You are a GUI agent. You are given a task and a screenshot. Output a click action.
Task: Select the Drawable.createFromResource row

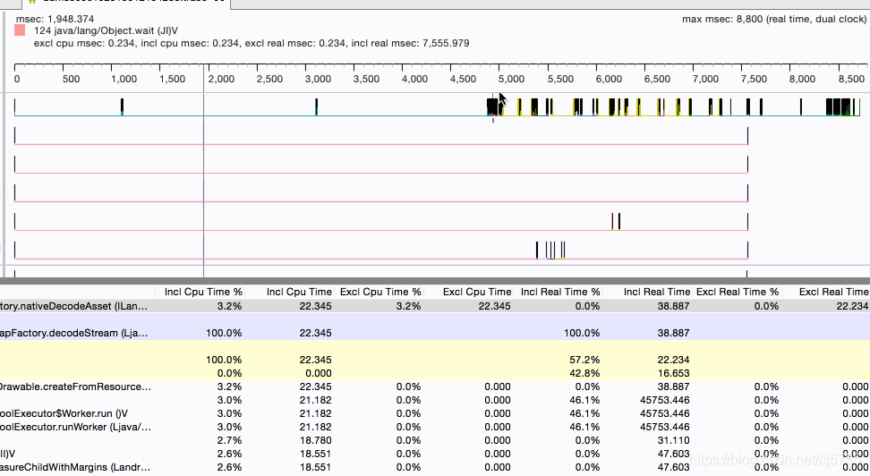pyautogui.click(x=435, y=387)
